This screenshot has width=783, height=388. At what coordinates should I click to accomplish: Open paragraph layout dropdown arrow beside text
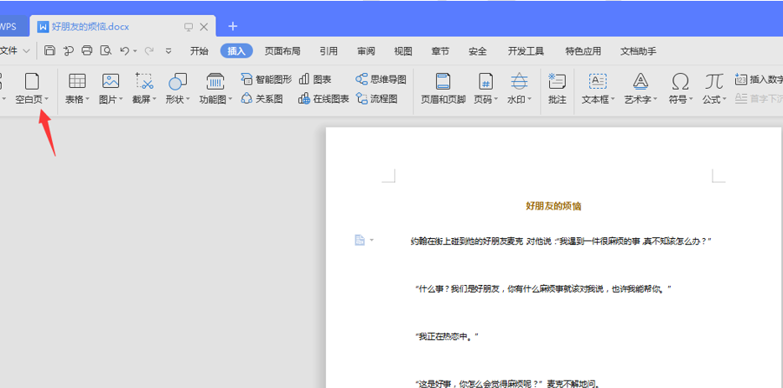click(371, 241)
